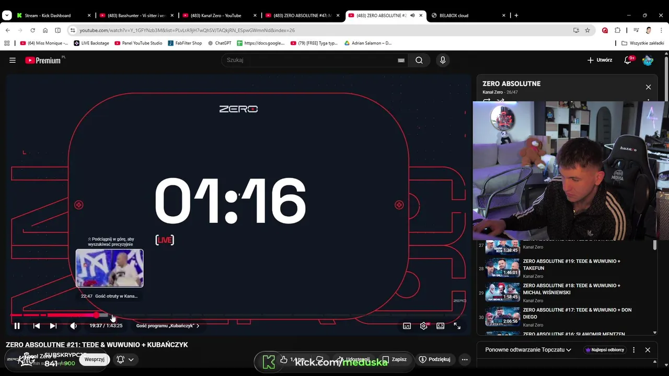Switch to Kanał Zero - YouTube tab
Screen dimensions: 669x376
pyautogui.click(x=220, y=16)
